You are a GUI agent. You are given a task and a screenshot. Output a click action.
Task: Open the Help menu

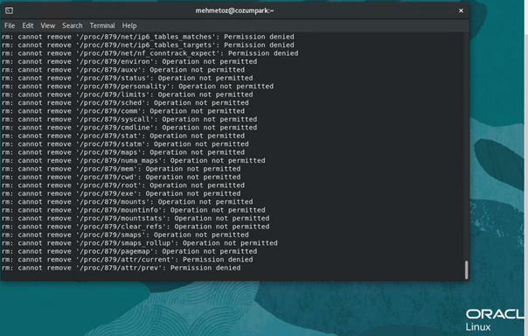[x=129, y=25]
